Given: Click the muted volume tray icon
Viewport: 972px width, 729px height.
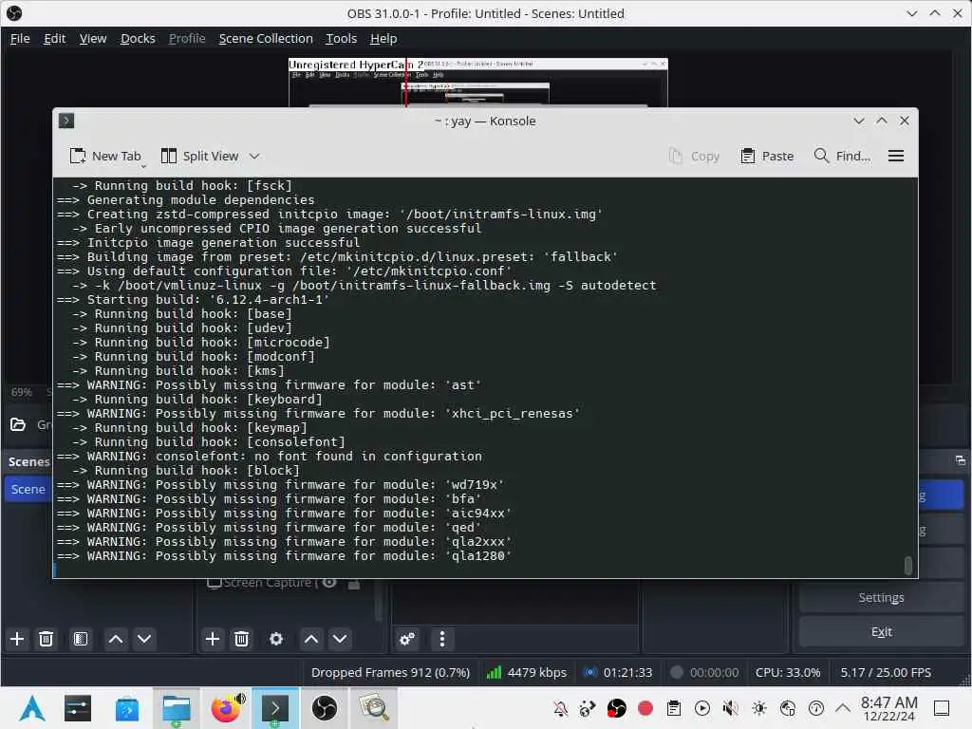Looking at the screenshot, I should [731, 708].
